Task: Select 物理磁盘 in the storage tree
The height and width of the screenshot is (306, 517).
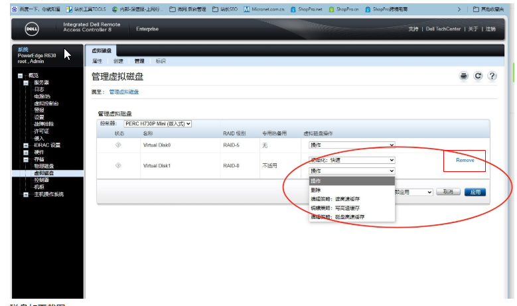Action: click(44, 166)
